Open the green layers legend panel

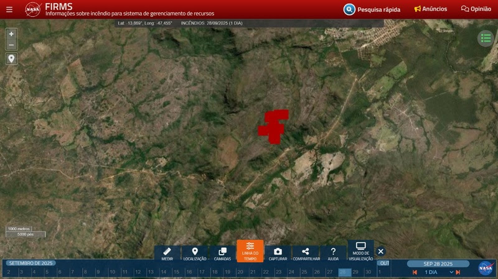tap(486, 39)
